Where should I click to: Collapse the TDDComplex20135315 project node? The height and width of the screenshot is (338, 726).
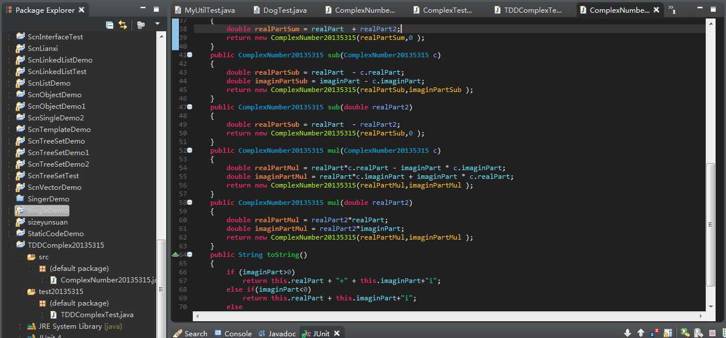point(9,245)
